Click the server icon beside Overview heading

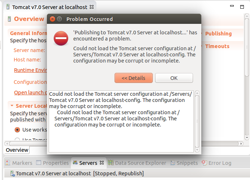click(x=9, y=19)
